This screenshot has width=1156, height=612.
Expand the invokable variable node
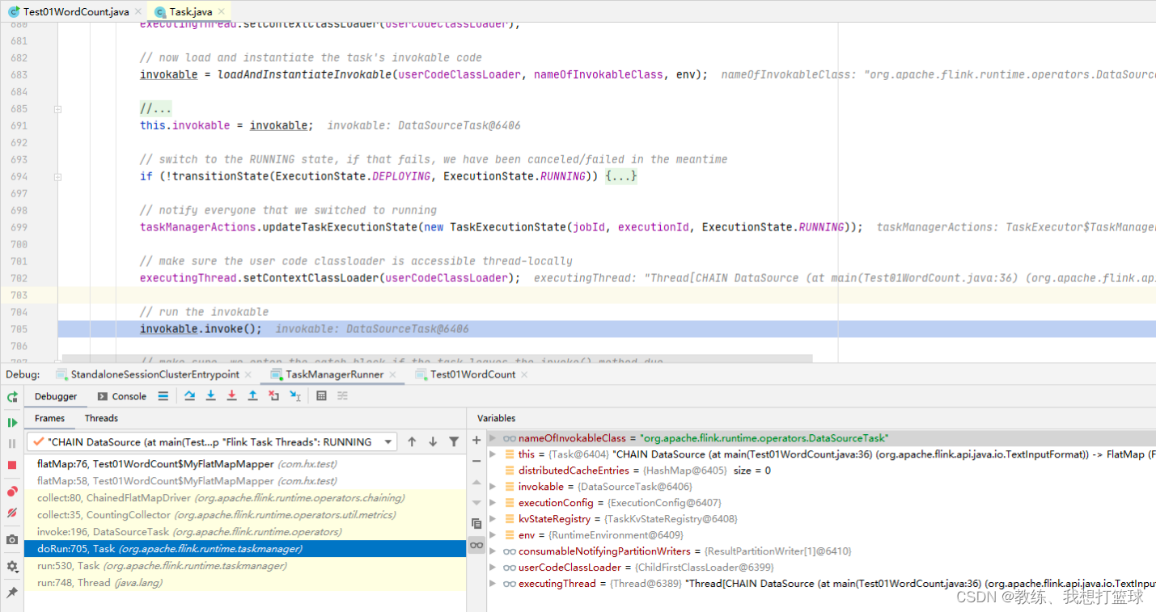(493, 487)
